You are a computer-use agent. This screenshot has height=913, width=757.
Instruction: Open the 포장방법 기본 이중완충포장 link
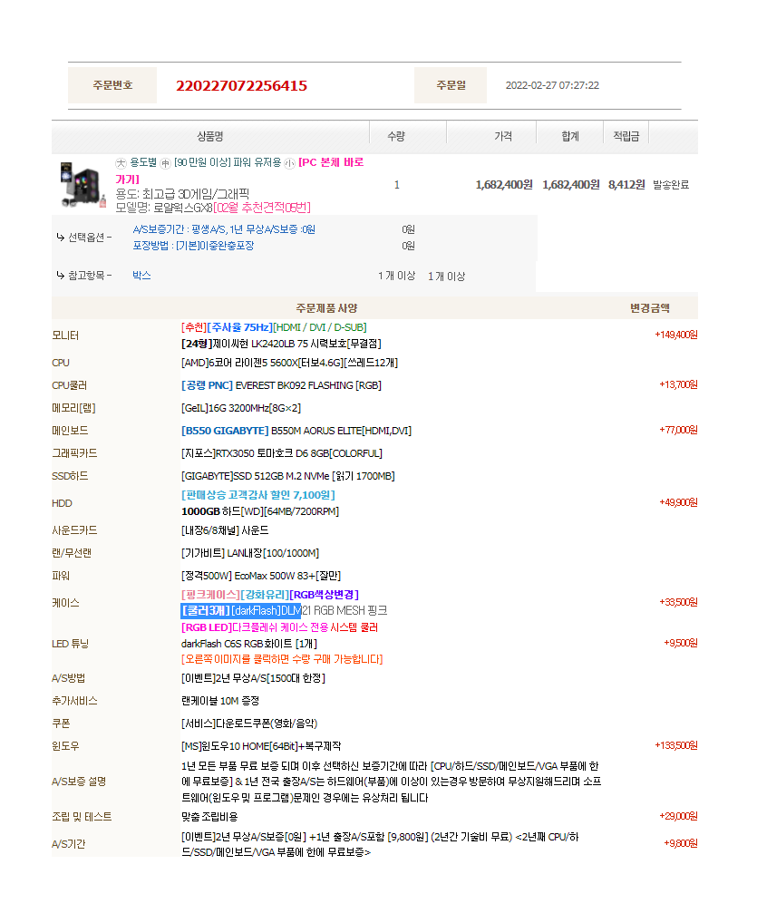coord(193,246)
